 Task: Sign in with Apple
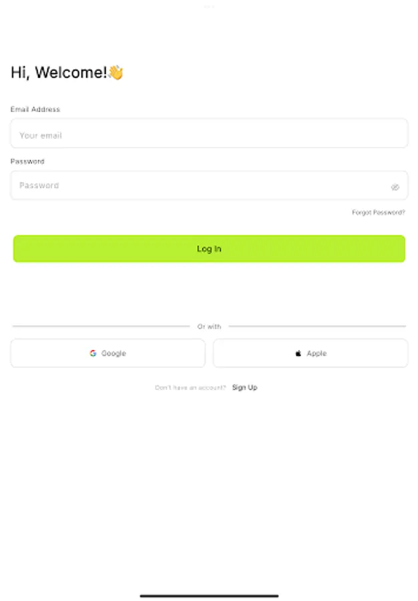coord(310,353)
